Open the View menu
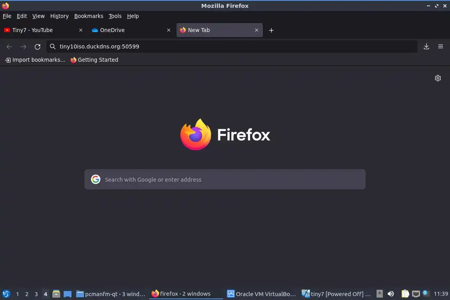 click(38, 16)
